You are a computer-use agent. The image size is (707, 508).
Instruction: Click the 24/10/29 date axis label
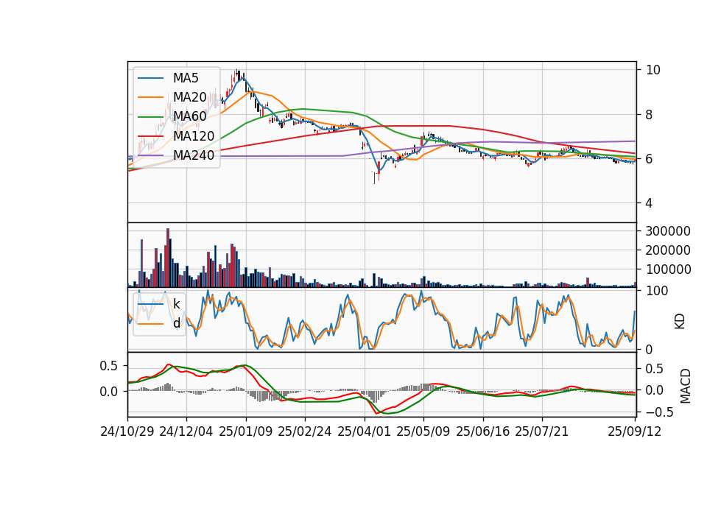click(x=127, y=431)
